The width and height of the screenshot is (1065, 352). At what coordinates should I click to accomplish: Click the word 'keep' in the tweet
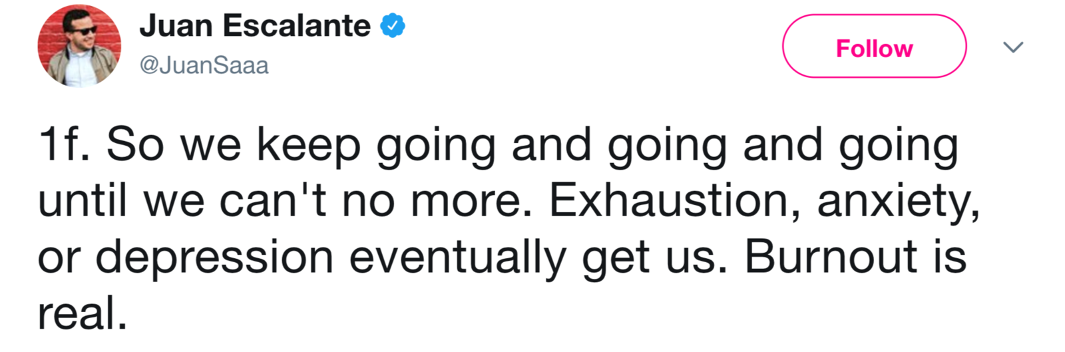[x=308, y=146]
